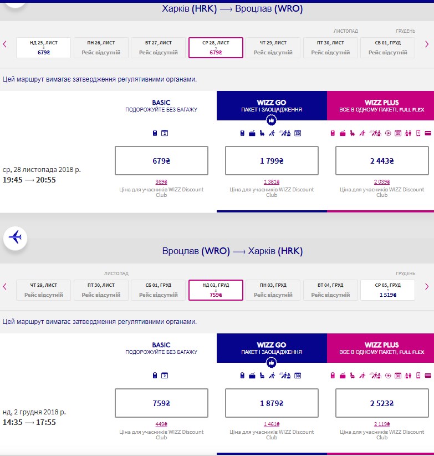Show later return dates with right arrow
434x456 pixels.
point(426,287)
